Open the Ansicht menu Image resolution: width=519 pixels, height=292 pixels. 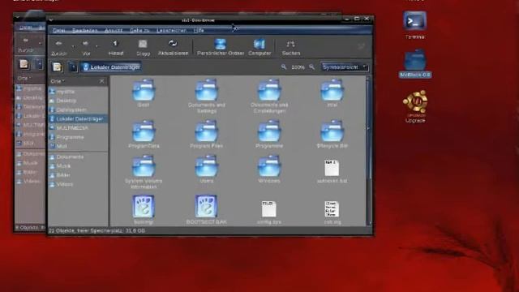tap(114, 30)
